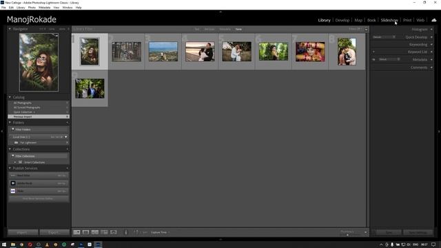
Task: Collapse the Publish Services panel
Action: pos(10,168)
